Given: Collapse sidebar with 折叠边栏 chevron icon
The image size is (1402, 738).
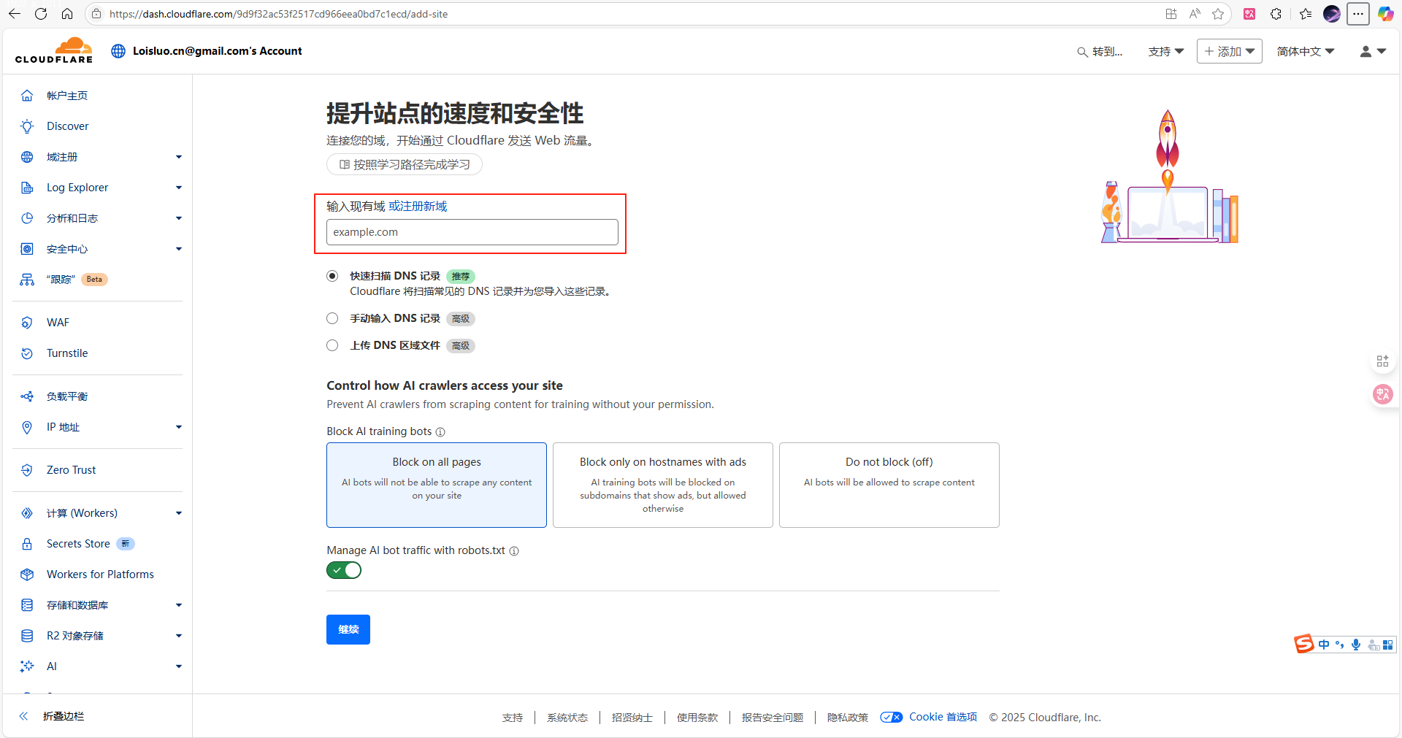Looking at the screenshot, I should 23,716.
